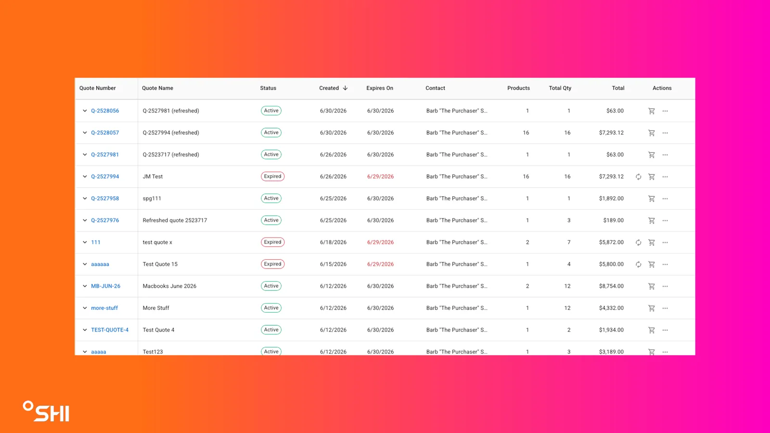
Task: Expand the MB-JUN-26 row
Action: tap(85, 286)
